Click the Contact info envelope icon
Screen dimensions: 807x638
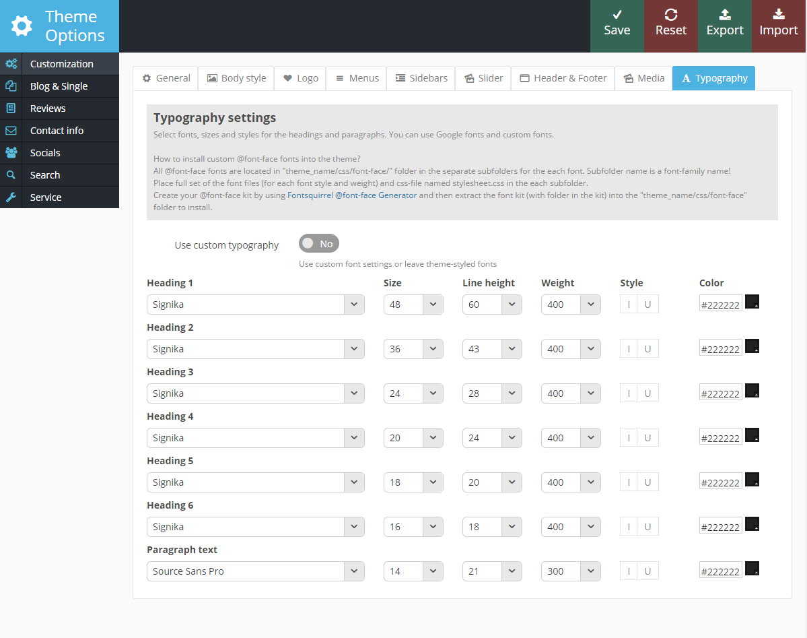coord(11,131)
